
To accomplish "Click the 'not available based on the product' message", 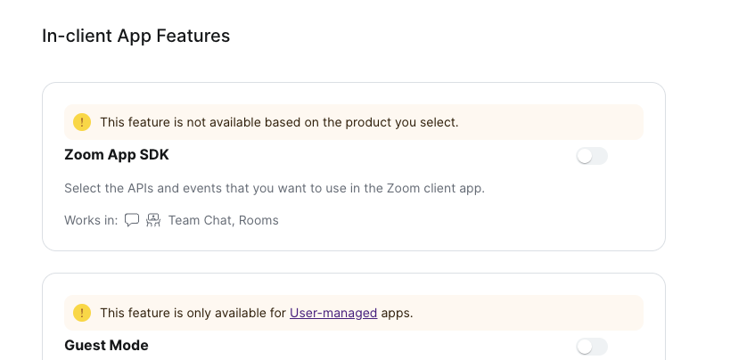I will (279, 122).
